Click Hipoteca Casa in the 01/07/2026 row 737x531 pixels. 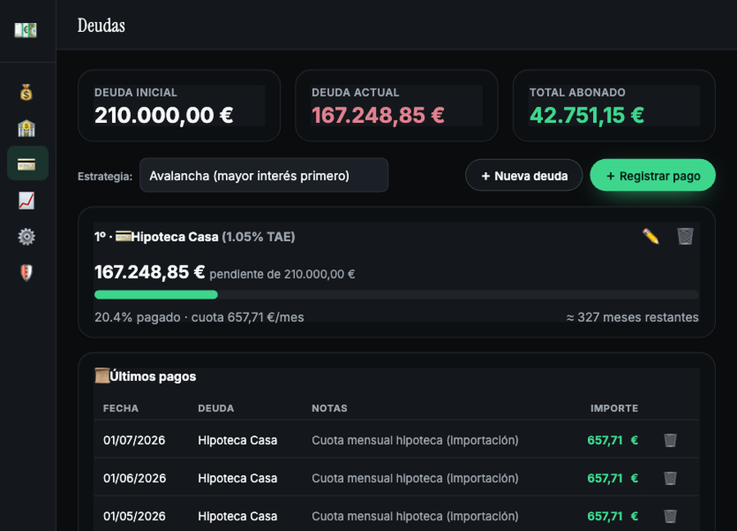237,440
